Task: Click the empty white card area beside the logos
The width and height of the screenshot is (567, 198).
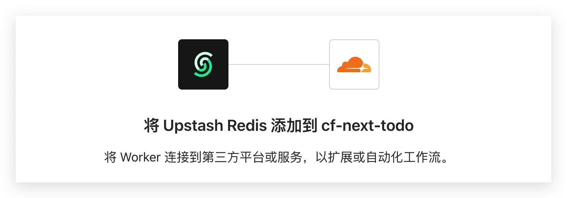Action: 98,64
